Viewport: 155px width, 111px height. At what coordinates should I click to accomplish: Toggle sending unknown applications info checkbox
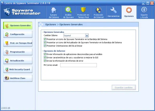click(x=45, y=54)
